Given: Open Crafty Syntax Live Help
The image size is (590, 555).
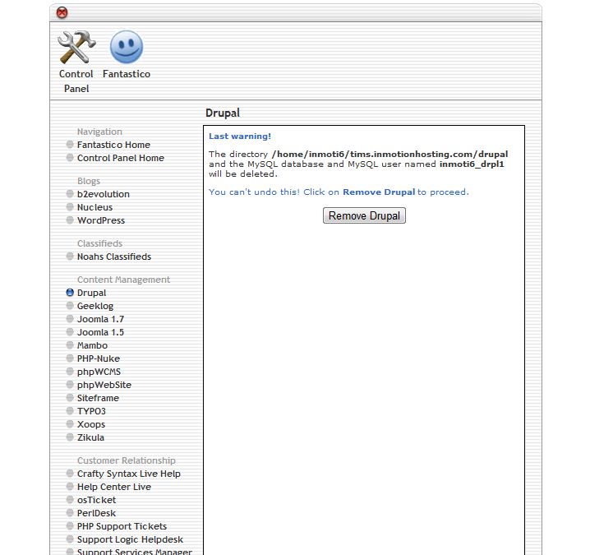Looking at the screenshot, I should coord(129,474).
